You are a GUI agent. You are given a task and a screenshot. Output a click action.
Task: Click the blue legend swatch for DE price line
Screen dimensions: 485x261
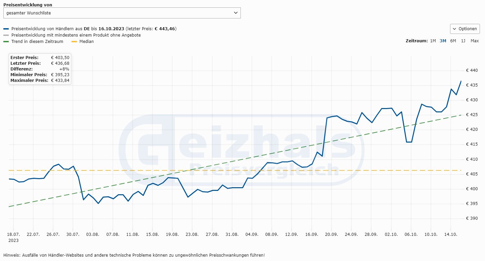click(x=6, y=29)
